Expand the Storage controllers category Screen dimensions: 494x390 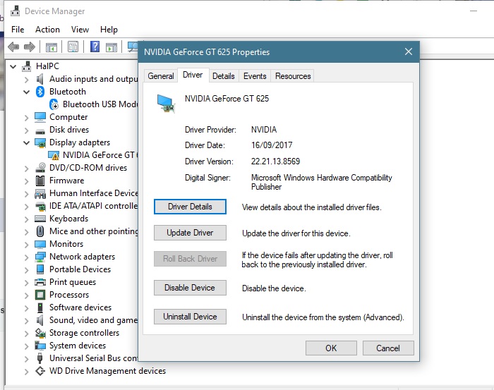click(27, 333)
